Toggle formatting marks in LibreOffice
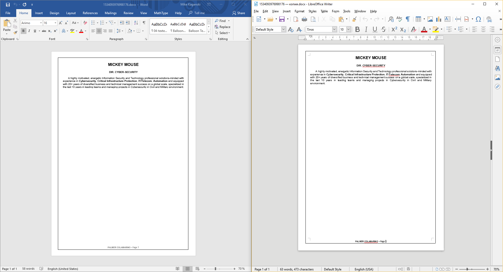The image size is (503, 272). [x=408, y=19]
